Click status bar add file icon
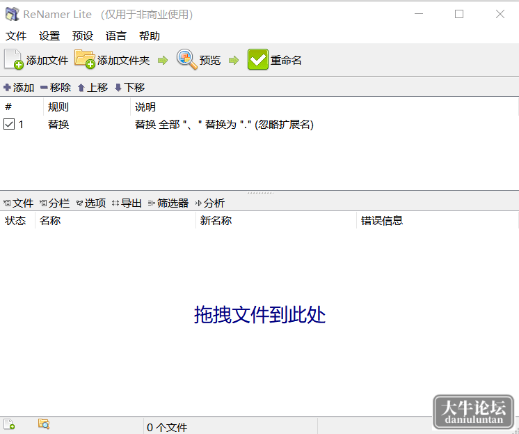Screen dimensions: 519x434 9,424
